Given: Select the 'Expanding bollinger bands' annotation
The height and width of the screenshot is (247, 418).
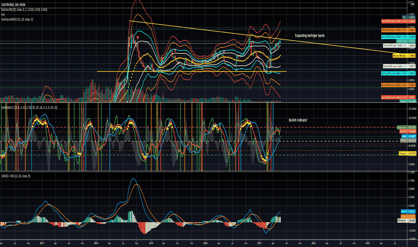Looking at the screenshot, I should (x=310, y=35).
